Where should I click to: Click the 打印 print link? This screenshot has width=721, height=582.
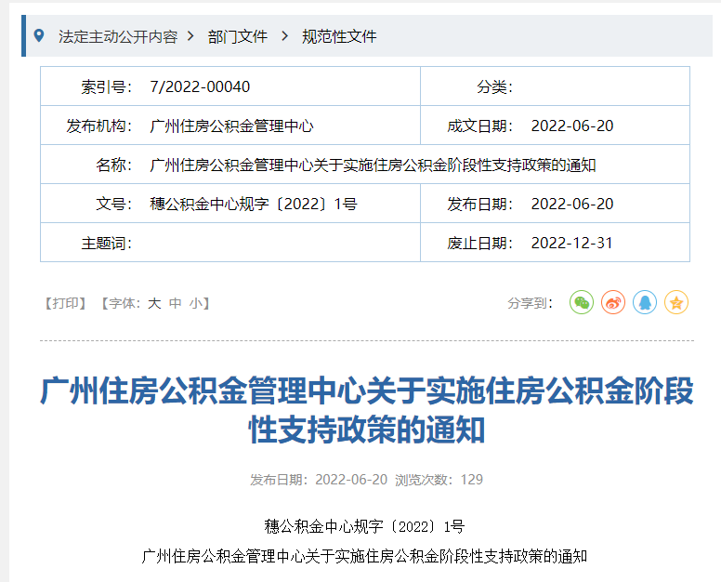pyautogui.click(x=65, y=303)
